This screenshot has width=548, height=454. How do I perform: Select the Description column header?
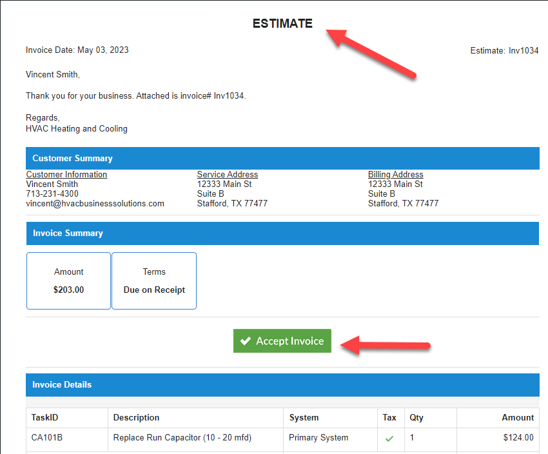[137, 418]
